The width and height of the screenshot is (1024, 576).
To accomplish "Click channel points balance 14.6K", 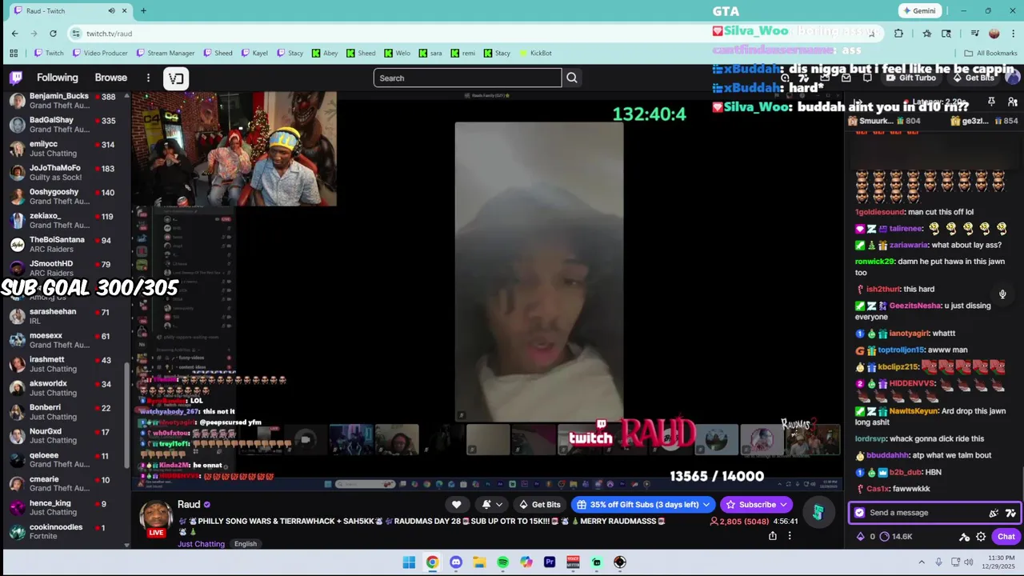I will 895,537.
